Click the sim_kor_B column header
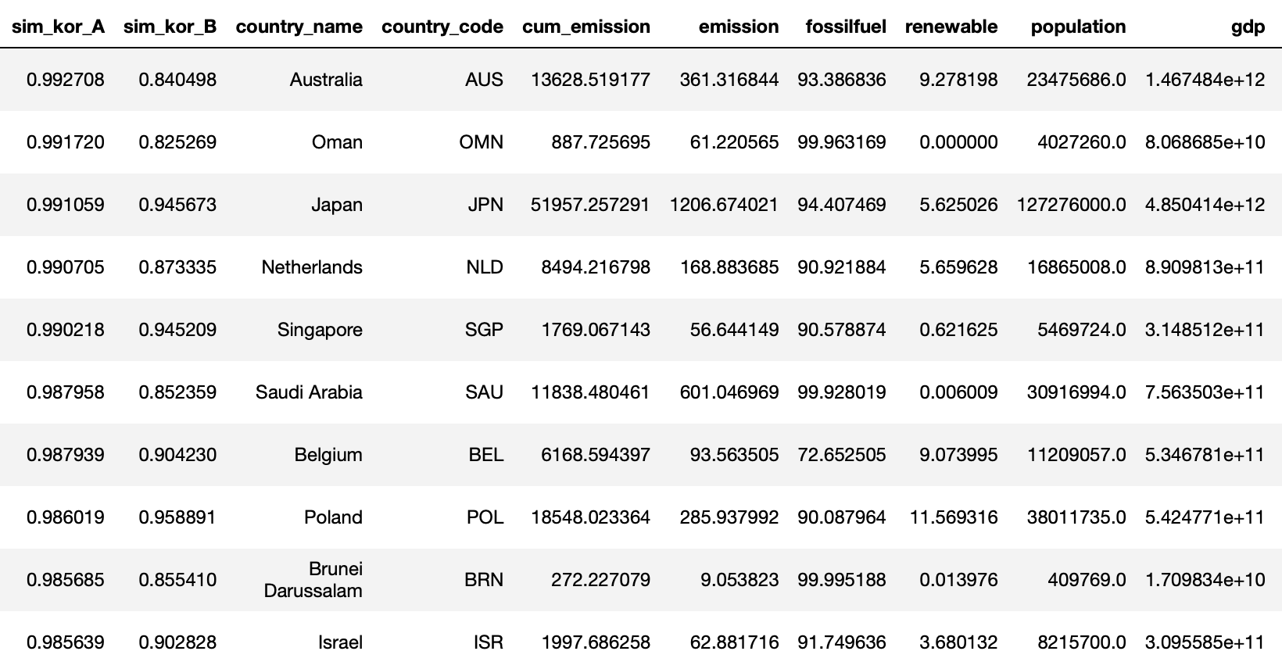1282x669 pixels. 170,27
